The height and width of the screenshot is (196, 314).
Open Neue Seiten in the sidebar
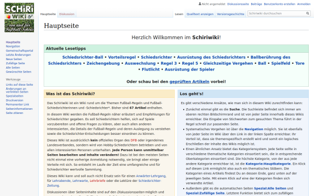click(14, 59)
